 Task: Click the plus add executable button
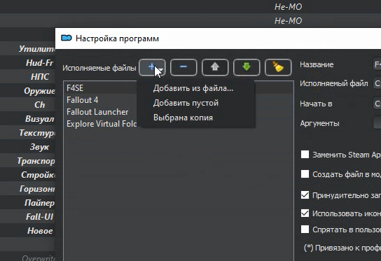point(152,67)
